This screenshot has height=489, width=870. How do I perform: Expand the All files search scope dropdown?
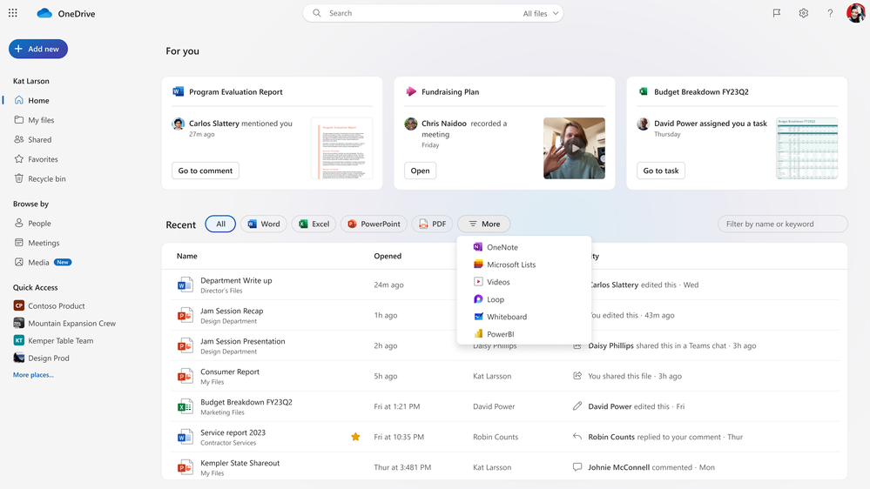pyautogui.click(x=541, y=13)
